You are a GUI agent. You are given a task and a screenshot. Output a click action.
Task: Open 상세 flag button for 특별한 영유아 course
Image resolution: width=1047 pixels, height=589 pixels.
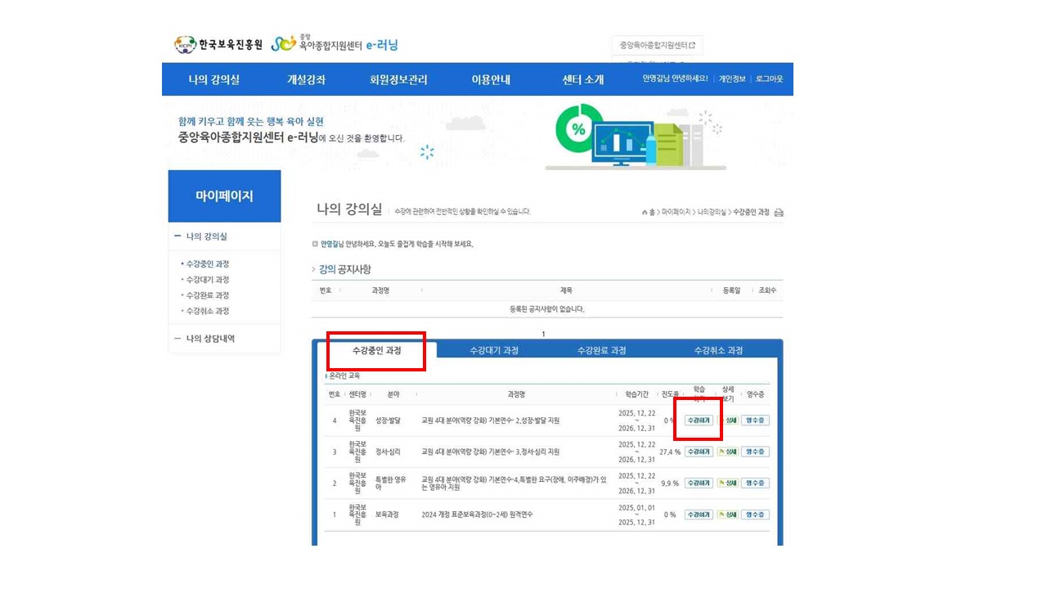[727, 483]
